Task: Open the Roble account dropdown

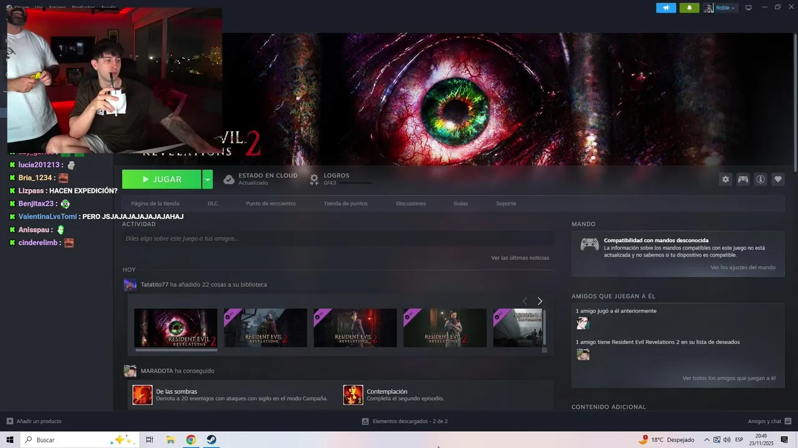Action: [720, 8]
